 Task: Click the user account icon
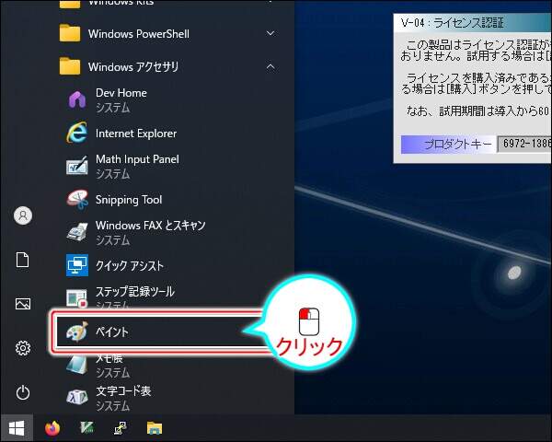[23, 215]
